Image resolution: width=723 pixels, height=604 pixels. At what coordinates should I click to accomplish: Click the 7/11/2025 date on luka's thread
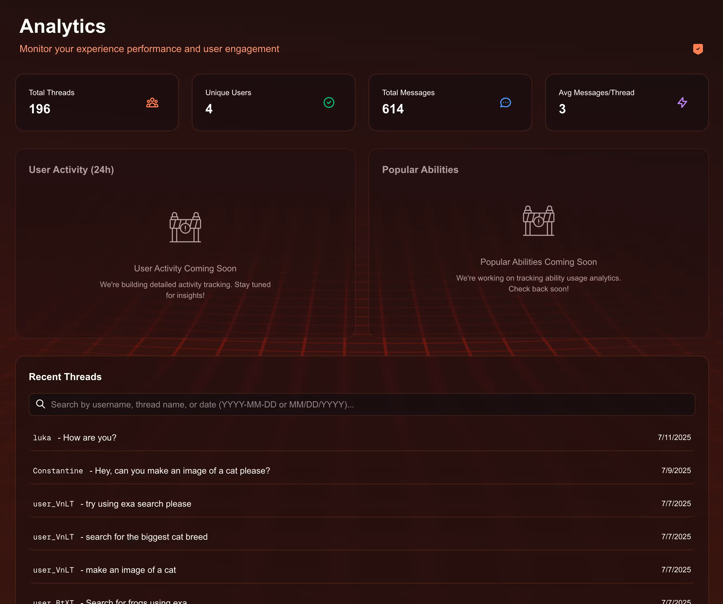tap(674, 437)
